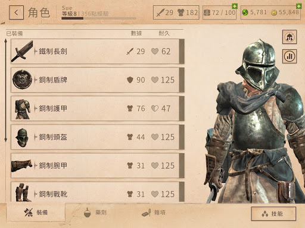The image size is (305, 228).
Task: Switch to the 裝備 equipment tab
Action: (36, 213)
